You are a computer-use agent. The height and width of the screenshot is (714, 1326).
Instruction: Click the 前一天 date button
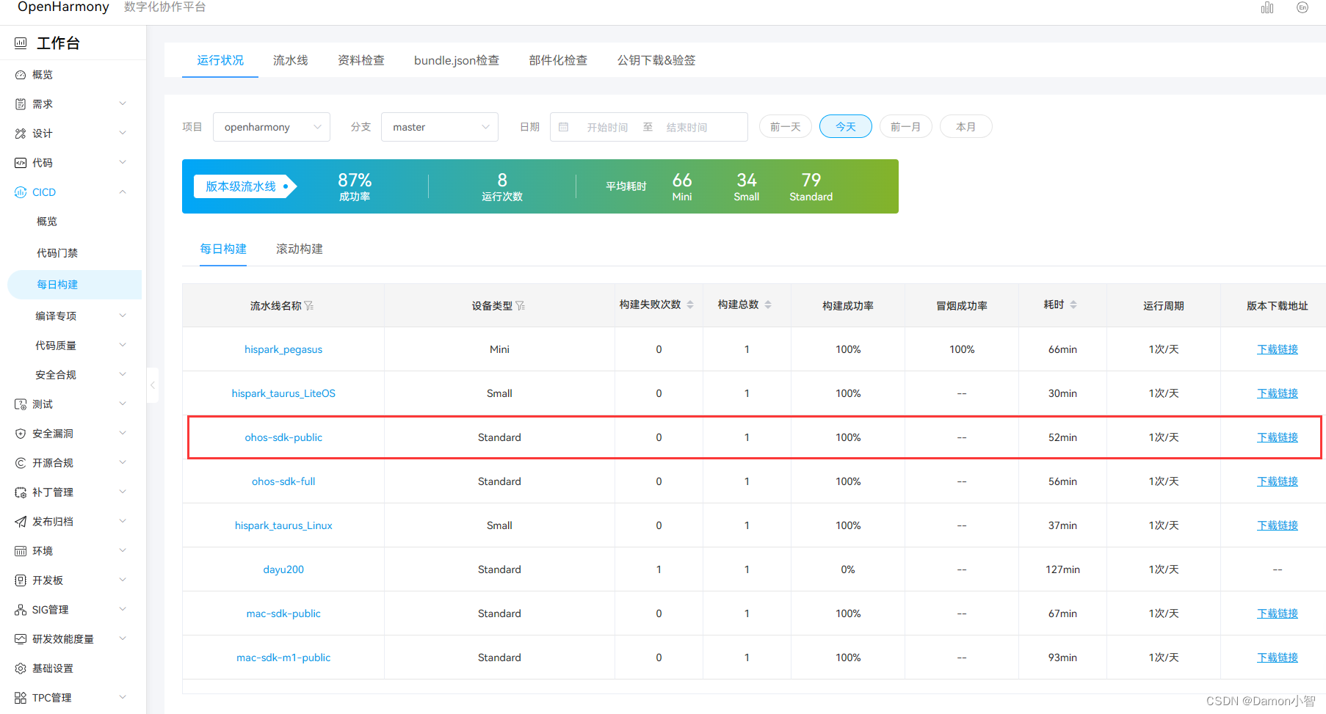click(786, 126)
